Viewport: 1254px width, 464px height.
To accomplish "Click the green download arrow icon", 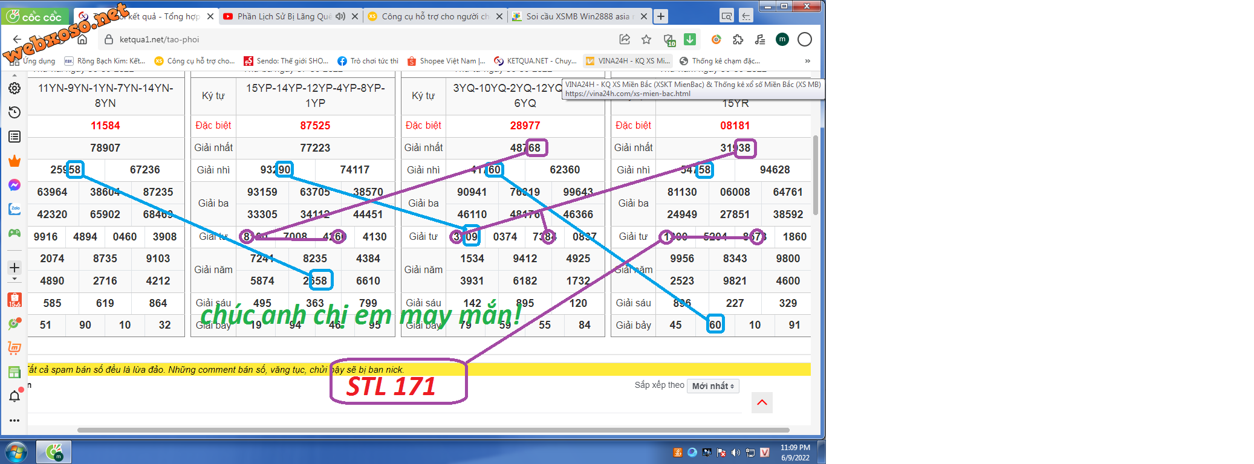I will [x=690, y=39].
